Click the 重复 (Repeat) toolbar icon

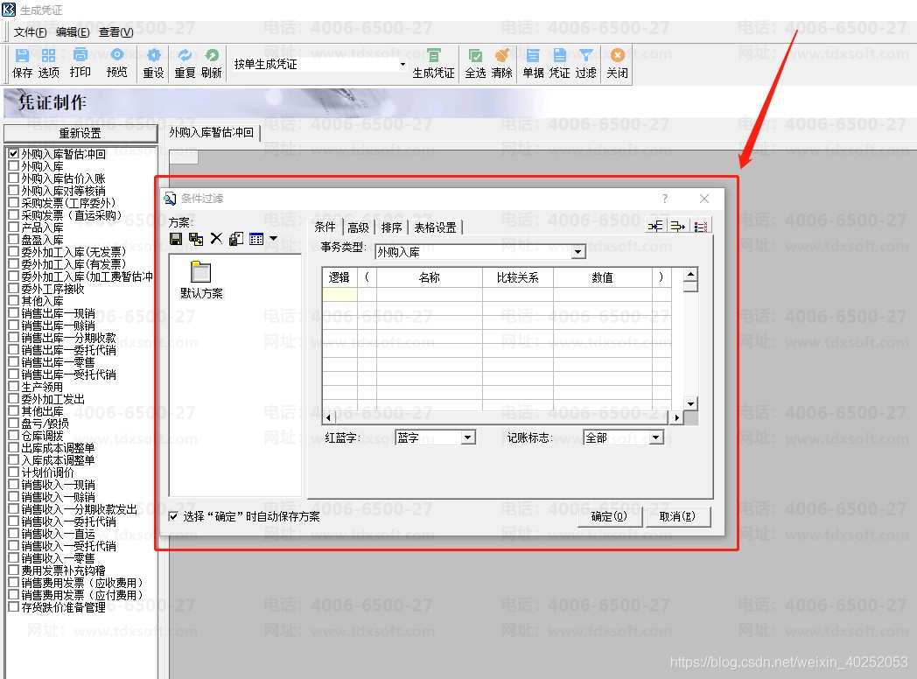point(185,63)
